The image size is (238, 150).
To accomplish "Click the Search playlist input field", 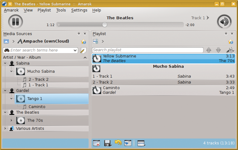I will click(147, 50).
